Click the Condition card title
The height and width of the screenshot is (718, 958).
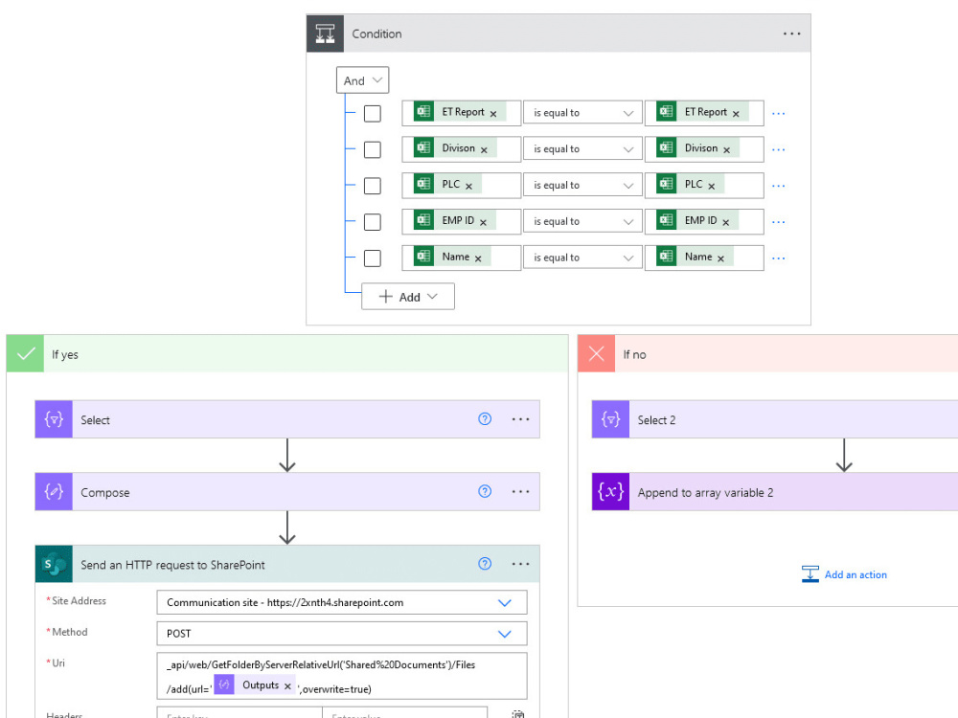[x=376, y=34]
